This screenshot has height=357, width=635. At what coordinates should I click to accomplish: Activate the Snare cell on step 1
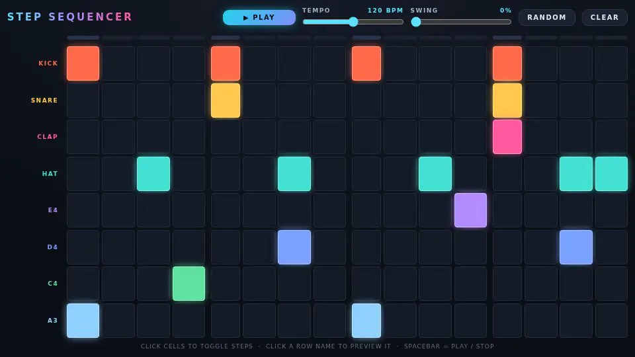(x=83, y=100)
